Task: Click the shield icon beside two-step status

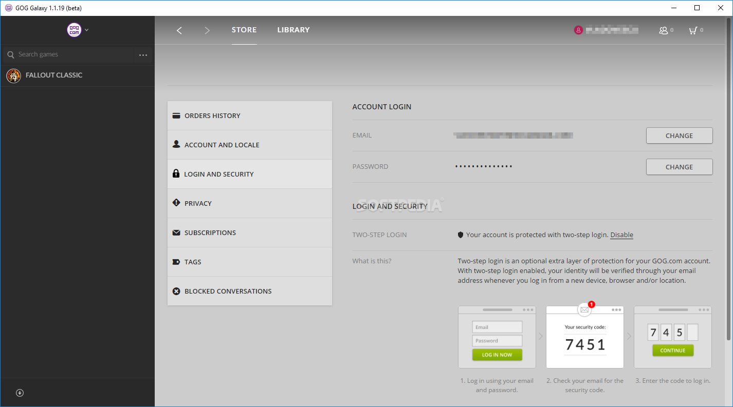Action: tap(461, 235)
